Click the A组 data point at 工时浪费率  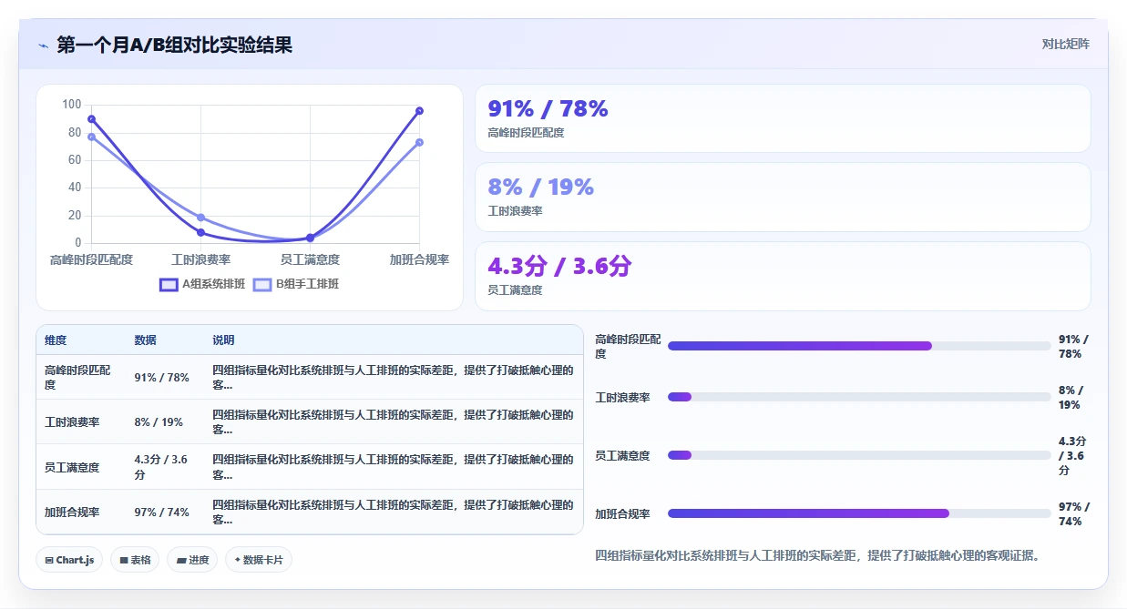pos(200,232)
